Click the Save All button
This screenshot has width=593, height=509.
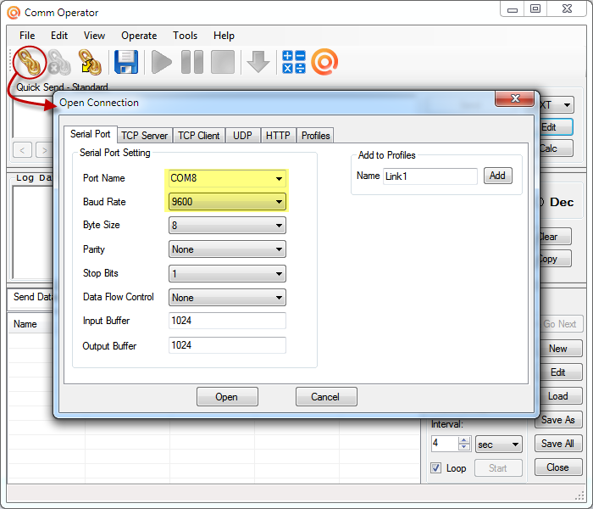click(x=557, y=444)
